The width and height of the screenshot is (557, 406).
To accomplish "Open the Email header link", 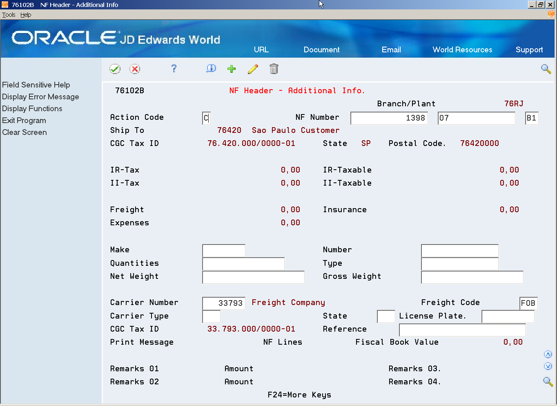I will 391,49.
